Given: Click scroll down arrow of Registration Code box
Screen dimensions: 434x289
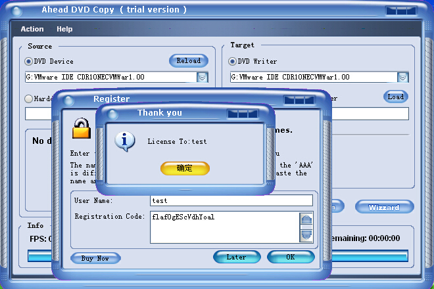Looking at the screenshot, I should (306, 235).
